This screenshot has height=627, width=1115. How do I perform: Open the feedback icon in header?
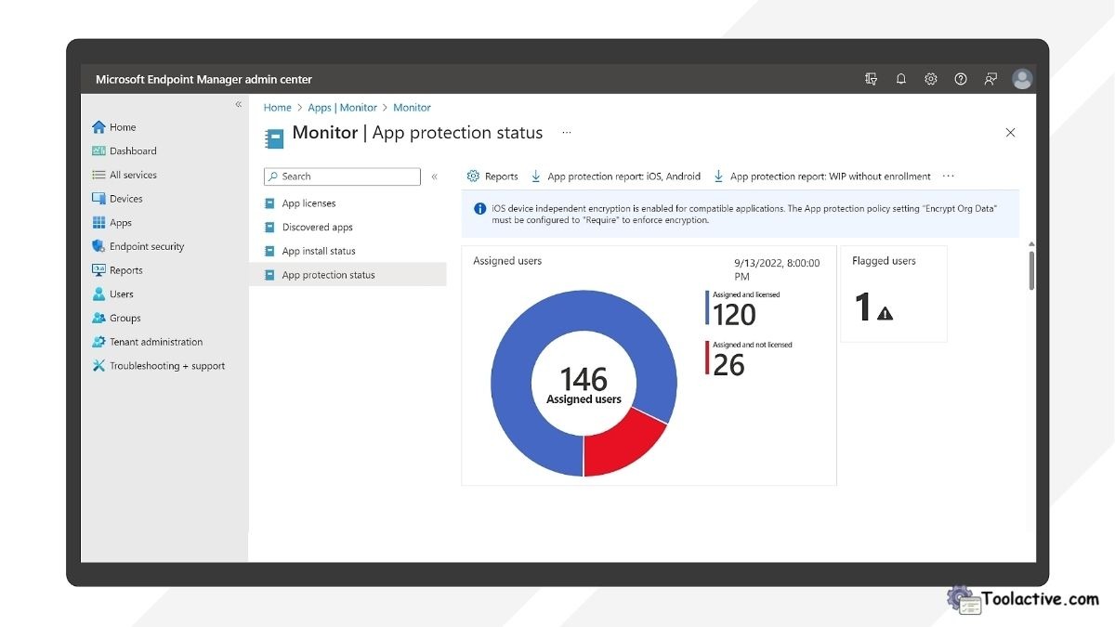pos(990,80)
